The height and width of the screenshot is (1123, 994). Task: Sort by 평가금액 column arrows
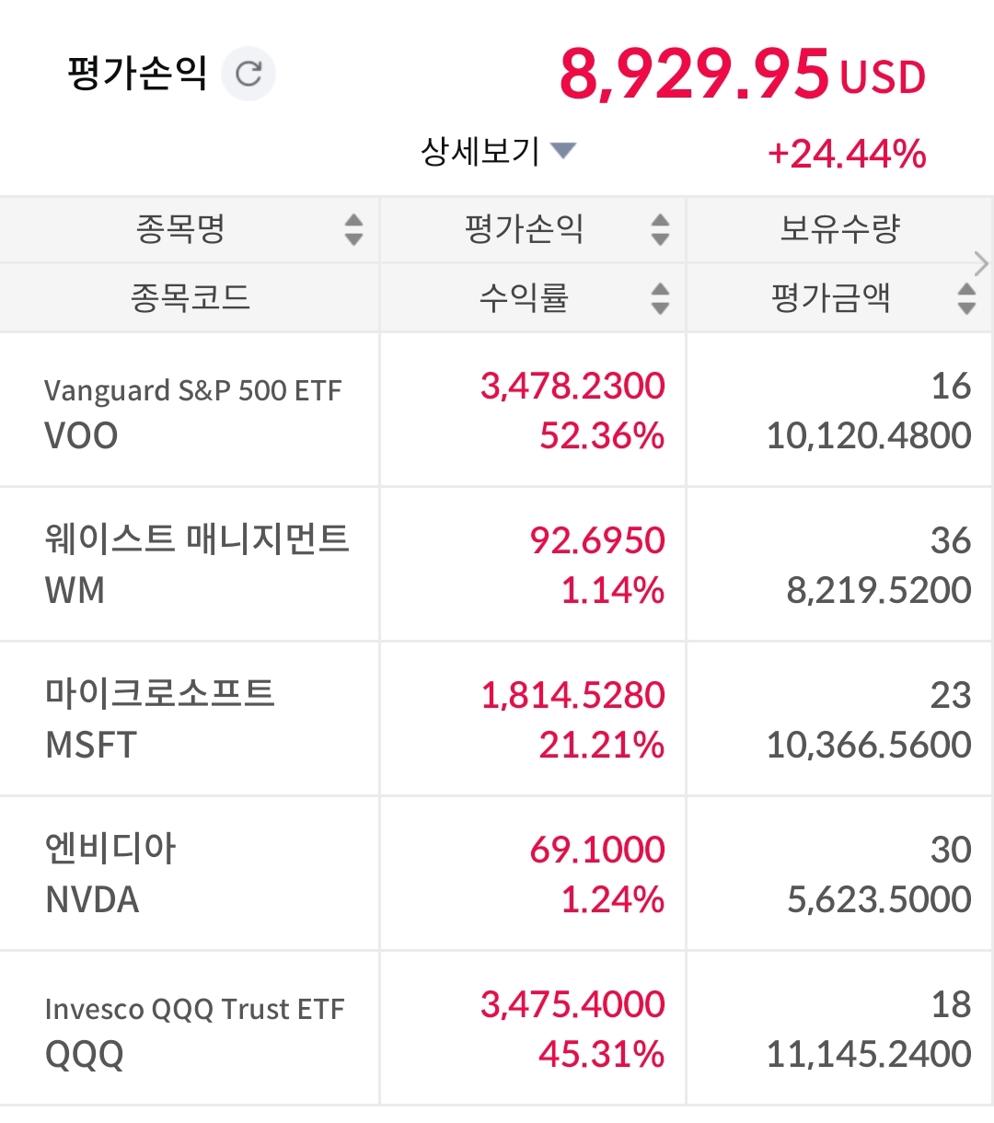(x=966, y=298)
